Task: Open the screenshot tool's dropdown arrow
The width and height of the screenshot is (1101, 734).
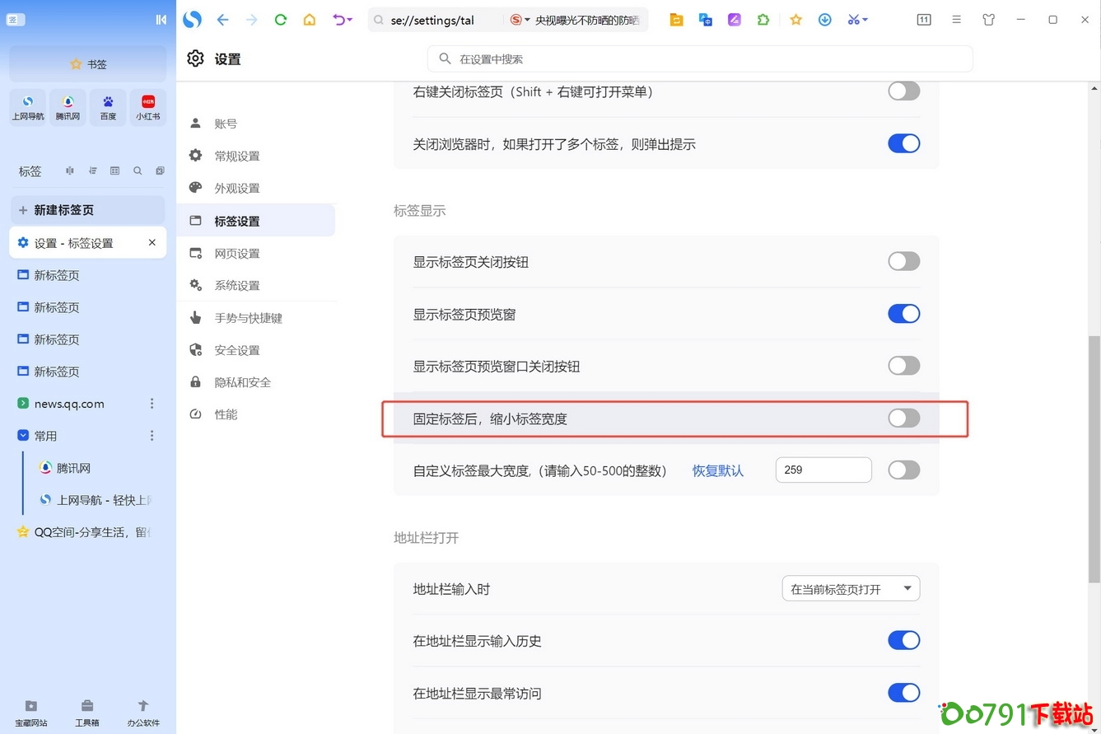Action: [865, 19]
